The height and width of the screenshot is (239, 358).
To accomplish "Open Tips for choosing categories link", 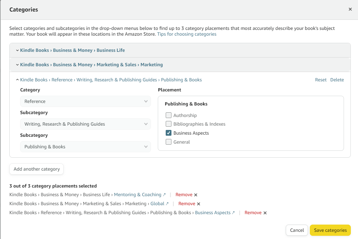I will coord(187,34).
